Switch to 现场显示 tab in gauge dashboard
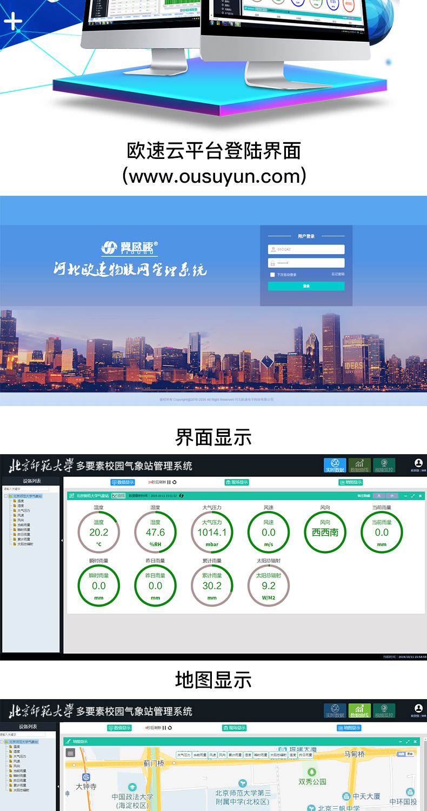 [237, 482]
